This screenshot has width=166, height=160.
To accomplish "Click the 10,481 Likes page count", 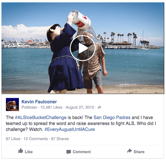I will pos(51,107).
